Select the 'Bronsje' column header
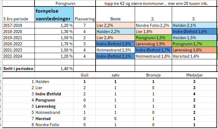The height and width of the screenshot is (129, 218). tap(153, 75)
